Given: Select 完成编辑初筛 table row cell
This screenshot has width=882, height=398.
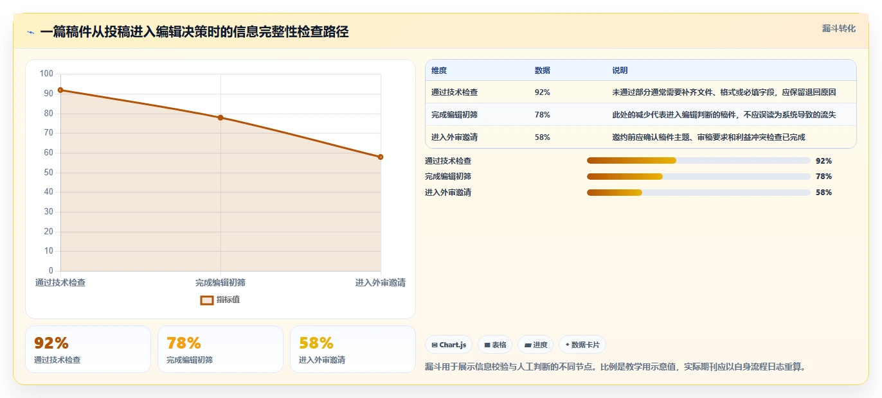Looking at the screenshot, I should [455, 115].
